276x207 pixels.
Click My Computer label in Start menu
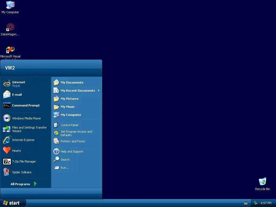click(71, 115)
